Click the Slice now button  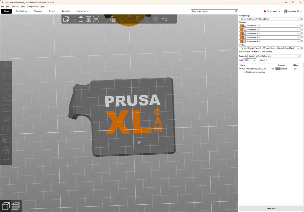click(271, 208)
